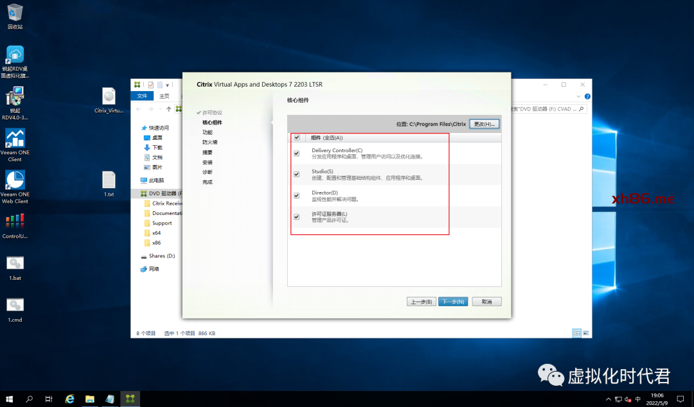Uncheck the Director component checkbox
Screen dimensions: 694x407
click(x=296, y=196)
